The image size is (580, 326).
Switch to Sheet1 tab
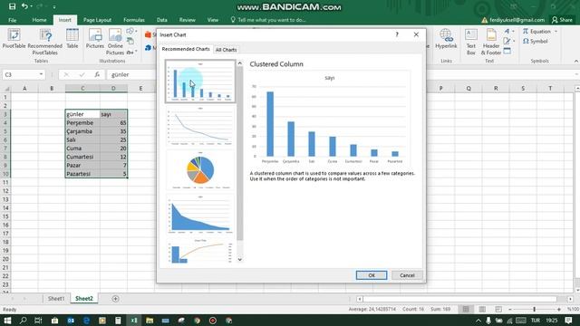point(56,299)
